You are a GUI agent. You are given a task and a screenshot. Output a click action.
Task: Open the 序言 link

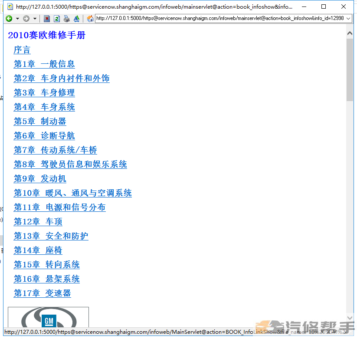pyautogui.click(x=22, y=50)
